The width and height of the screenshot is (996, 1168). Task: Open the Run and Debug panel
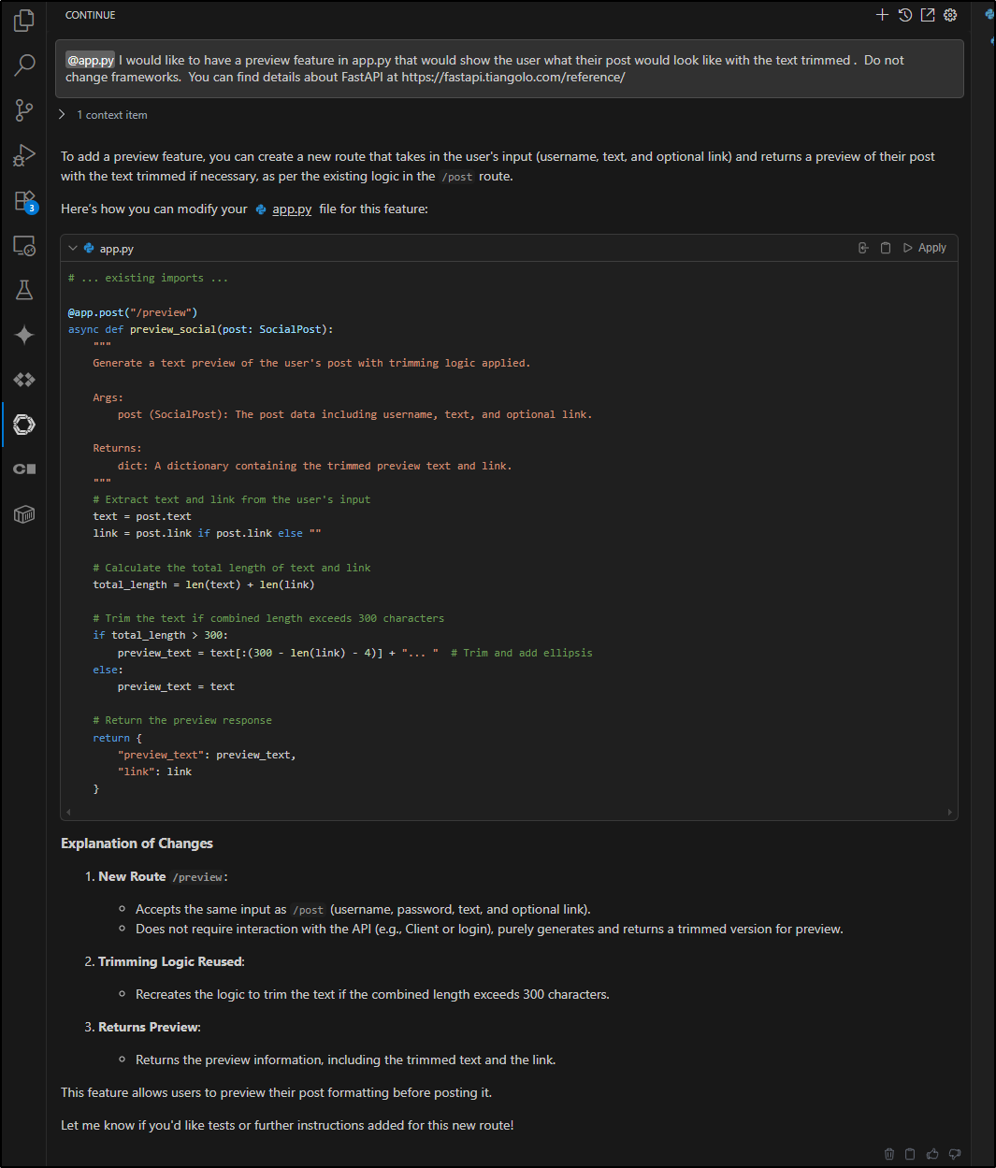tap(23, 155)
